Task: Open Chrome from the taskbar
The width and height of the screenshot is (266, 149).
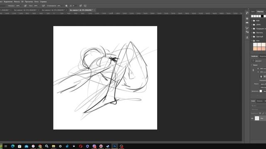Action: 40,146
